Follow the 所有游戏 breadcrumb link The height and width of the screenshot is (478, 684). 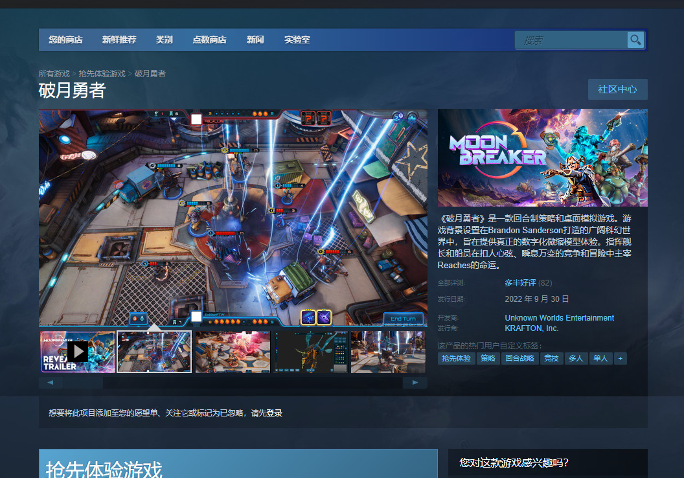[54, 74]
